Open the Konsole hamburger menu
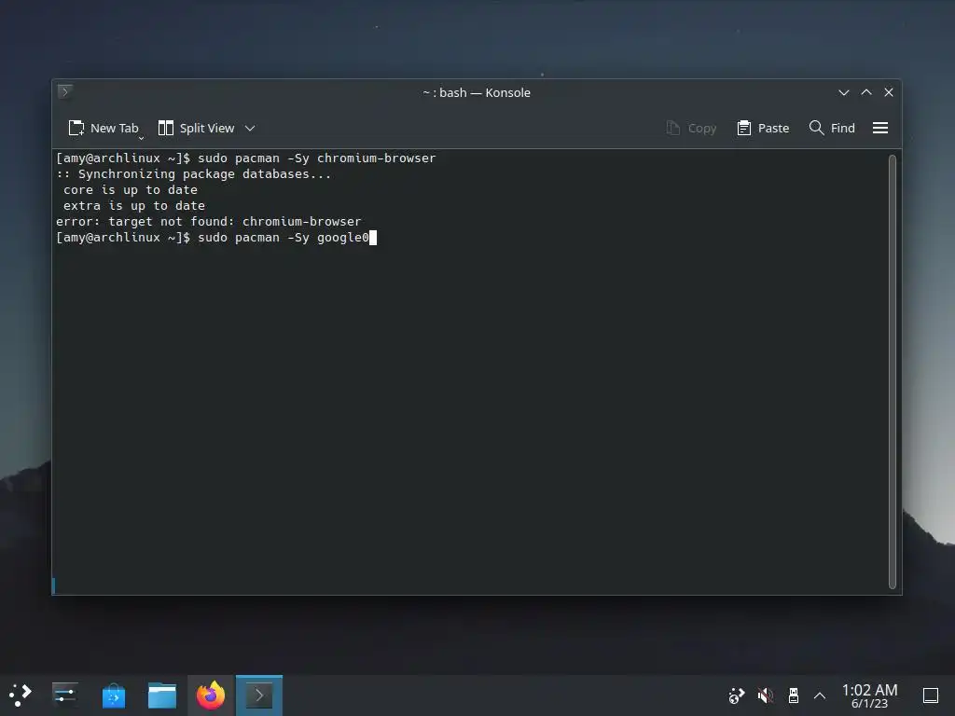The width and height of the screenshot is (955, 716). pos(880,128)
